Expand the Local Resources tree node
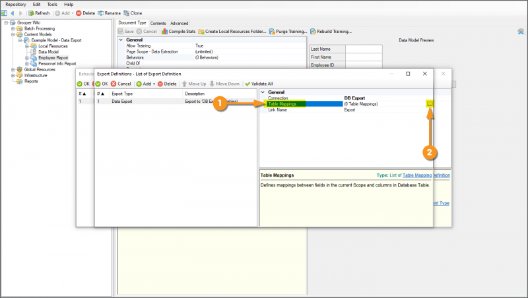This screenshot has width=528, height=298. tap(27, 46)
